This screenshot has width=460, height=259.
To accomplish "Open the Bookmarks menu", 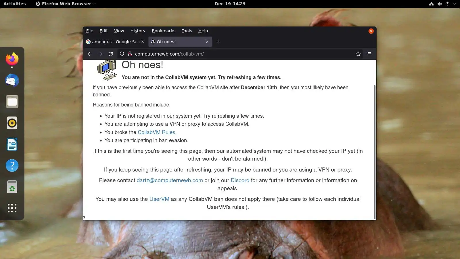I will pos(163,31).
